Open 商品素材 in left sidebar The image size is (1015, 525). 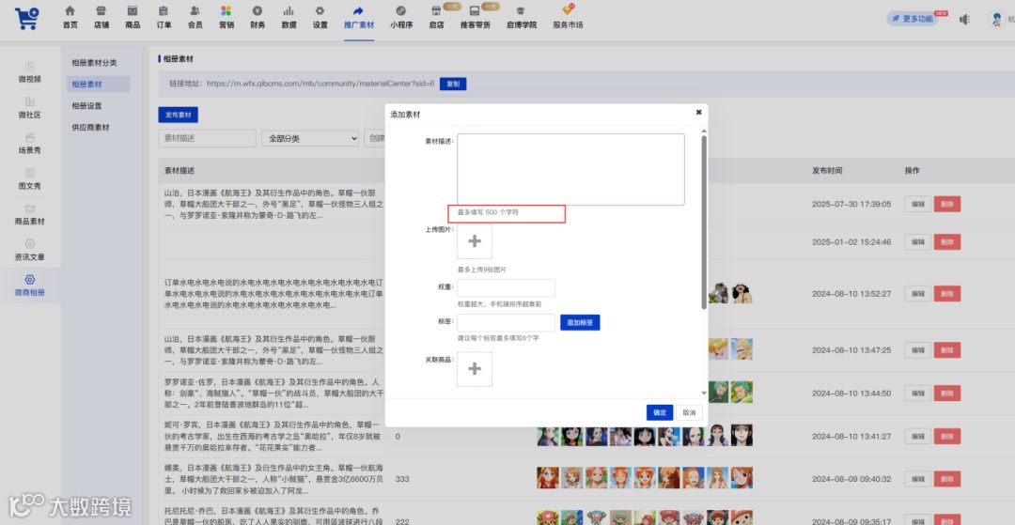click(30, 215)
